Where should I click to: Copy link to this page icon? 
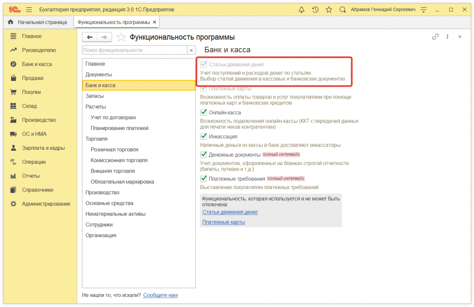point(435,37)
